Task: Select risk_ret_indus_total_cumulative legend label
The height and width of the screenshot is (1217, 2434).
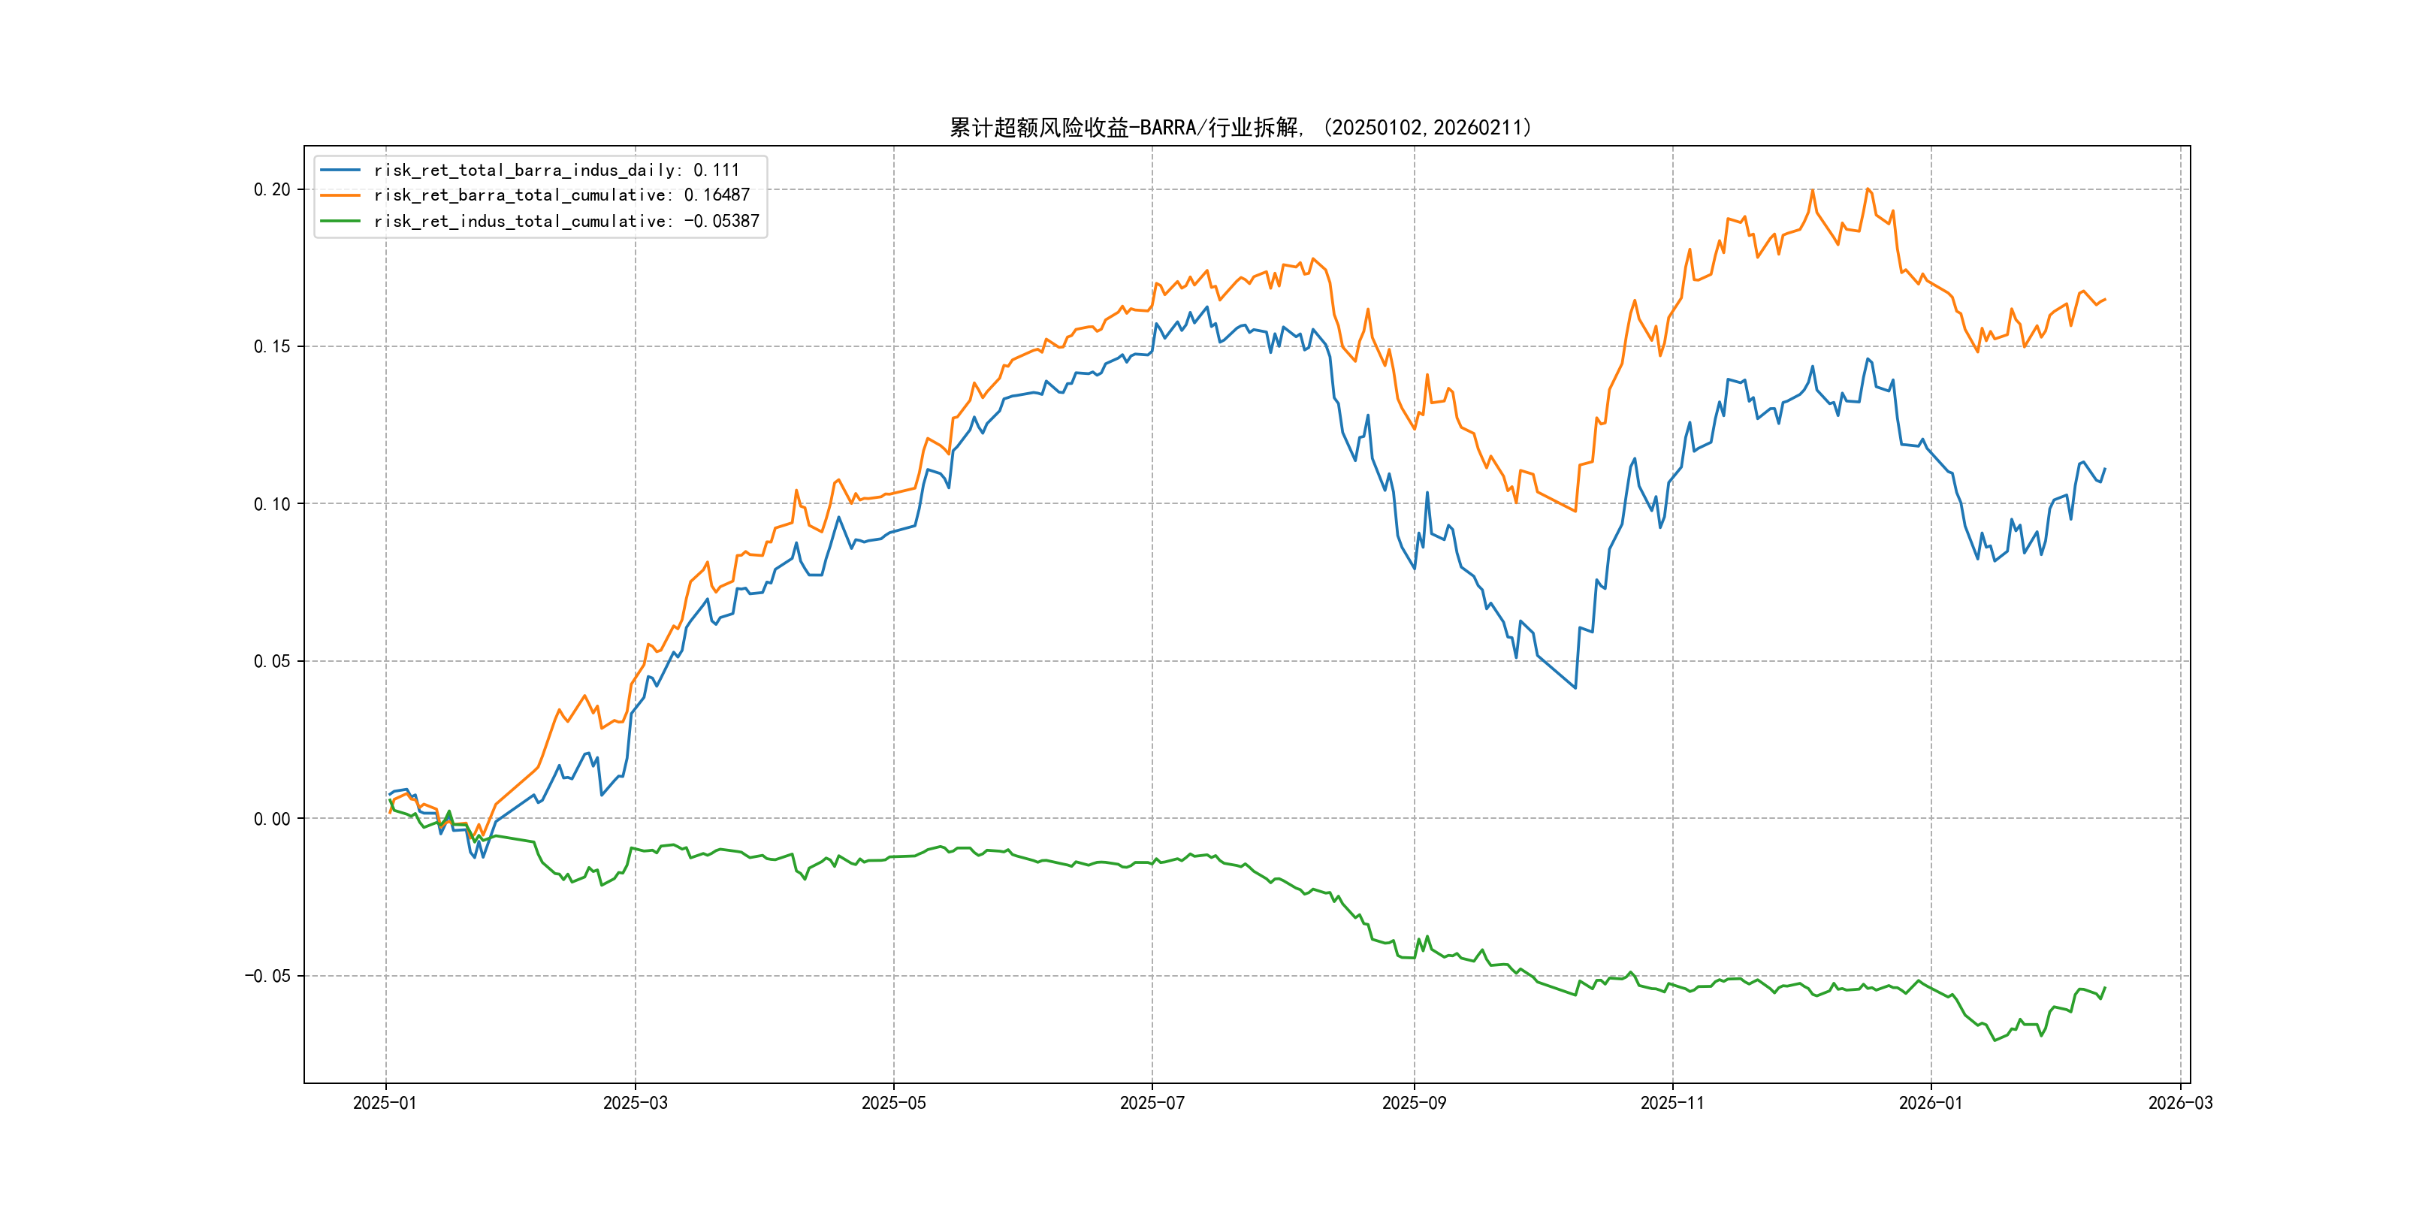Action: coord(566,221)
